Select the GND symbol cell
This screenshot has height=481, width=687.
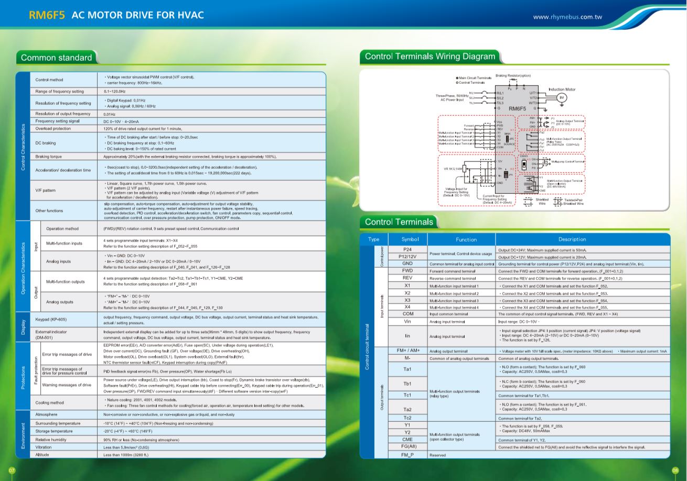407,264
